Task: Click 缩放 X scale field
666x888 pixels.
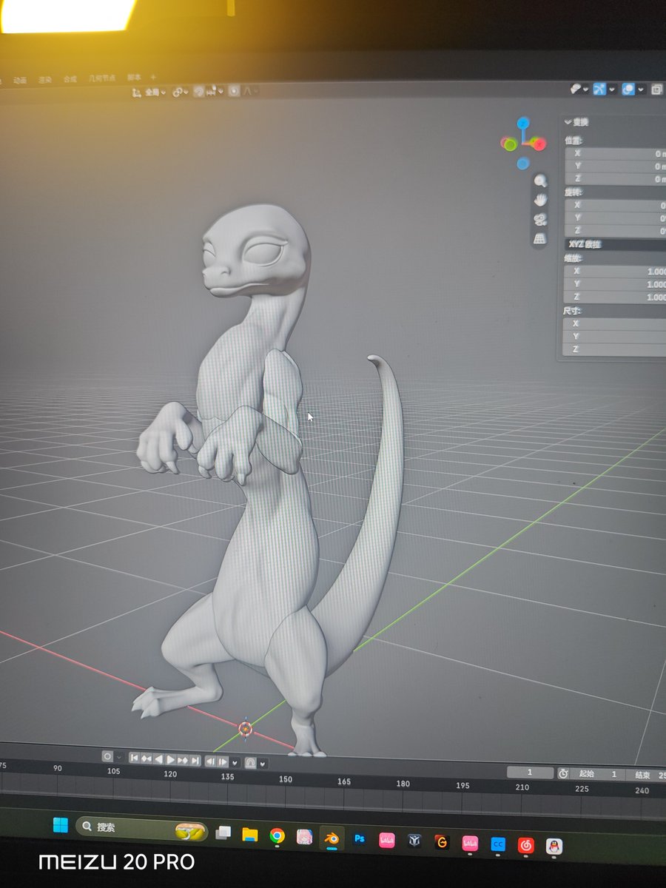Action: pos(616,271)
